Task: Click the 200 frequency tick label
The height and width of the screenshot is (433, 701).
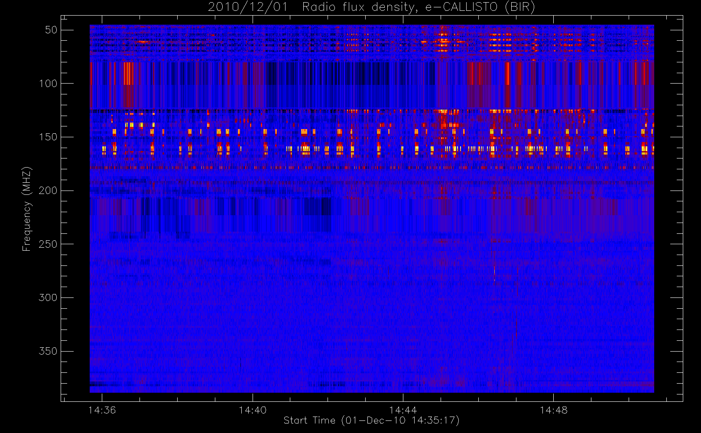Action: point(48,191)
